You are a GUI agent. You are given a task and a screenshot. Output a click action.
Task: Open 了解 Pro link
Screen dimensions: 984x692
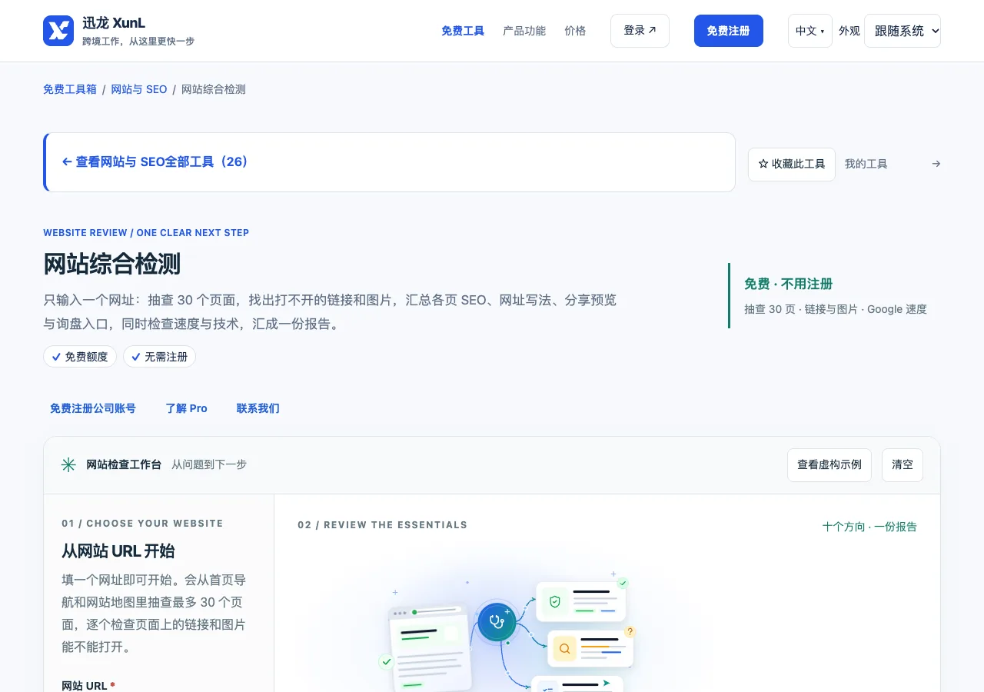[187, 408]
